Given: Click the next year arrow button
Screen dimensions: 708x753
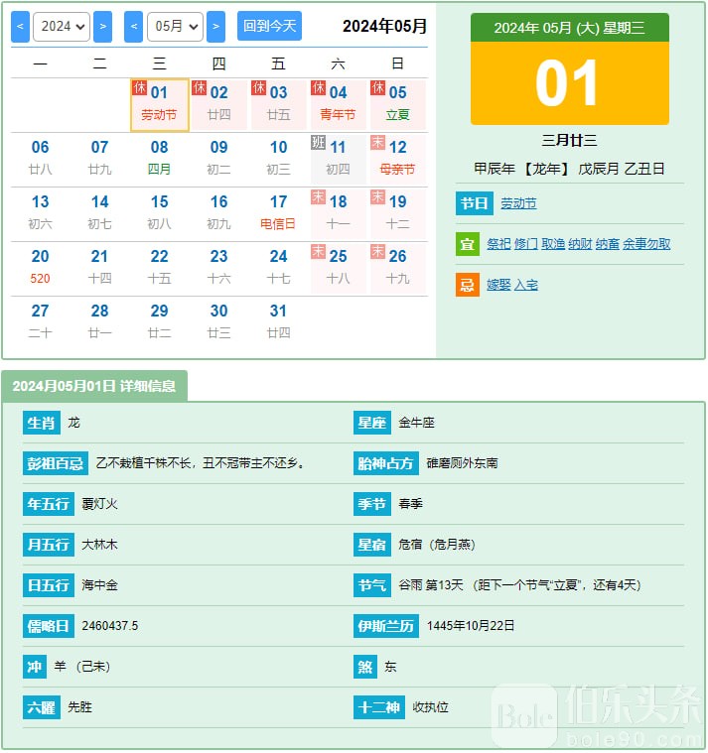Looking at the screenshot, I should coord(102,27).
